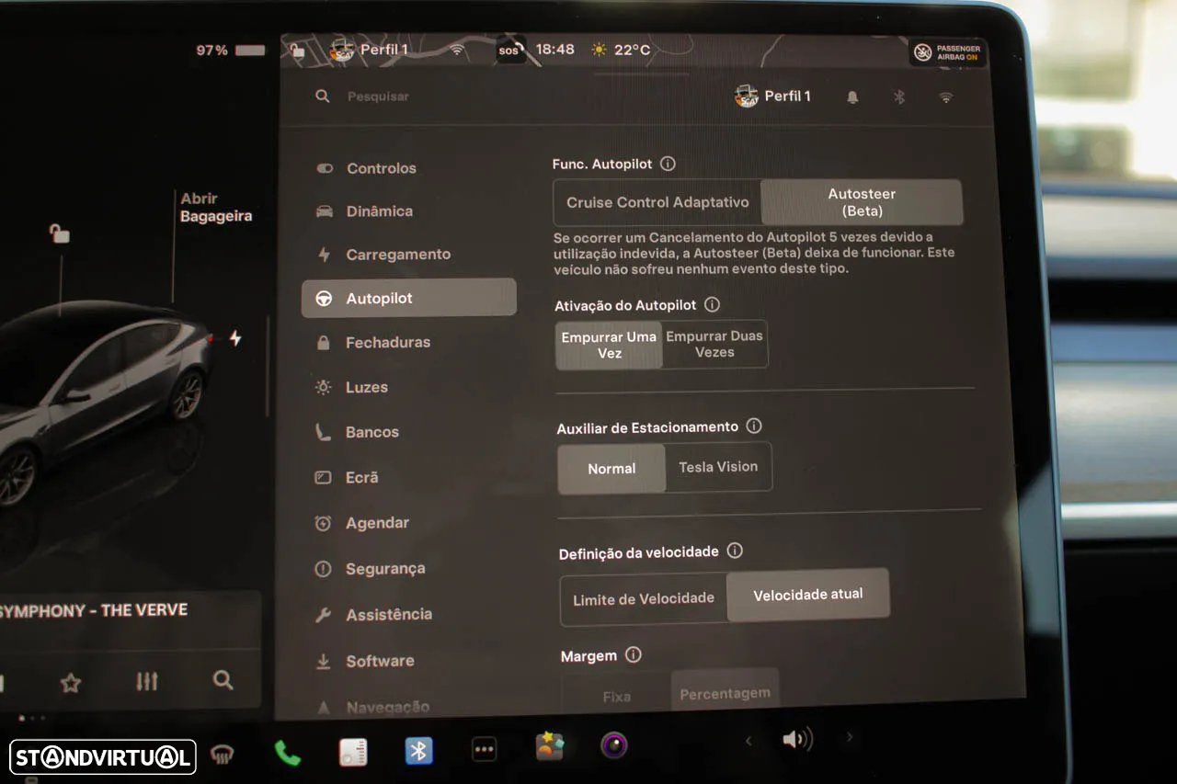Select Percentagem margin option

725,693
